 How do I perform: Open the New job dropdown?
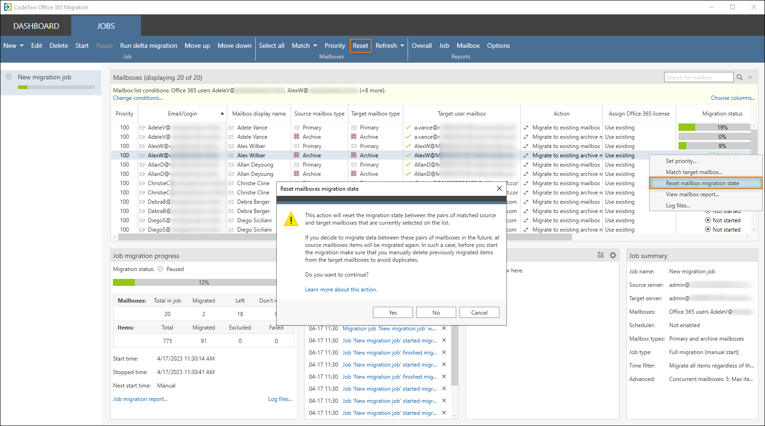coord(13,45)
